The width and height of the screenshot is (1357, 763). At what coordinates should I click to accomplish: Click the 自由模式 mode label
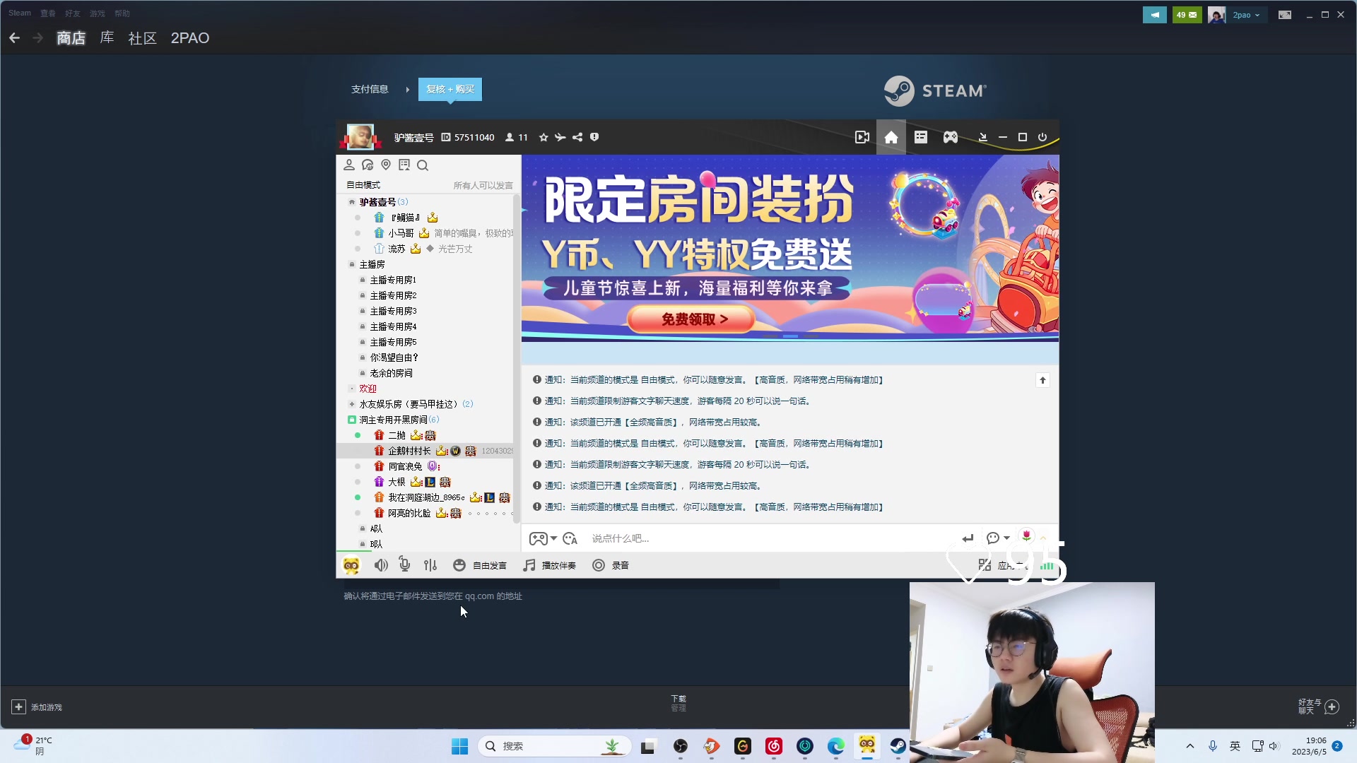click(363, 185)
